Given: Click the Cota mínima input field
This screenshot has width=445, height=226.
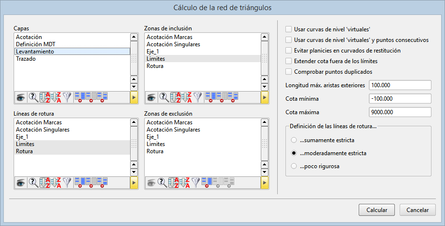Looking at the screenshot, I should point(400,99).
